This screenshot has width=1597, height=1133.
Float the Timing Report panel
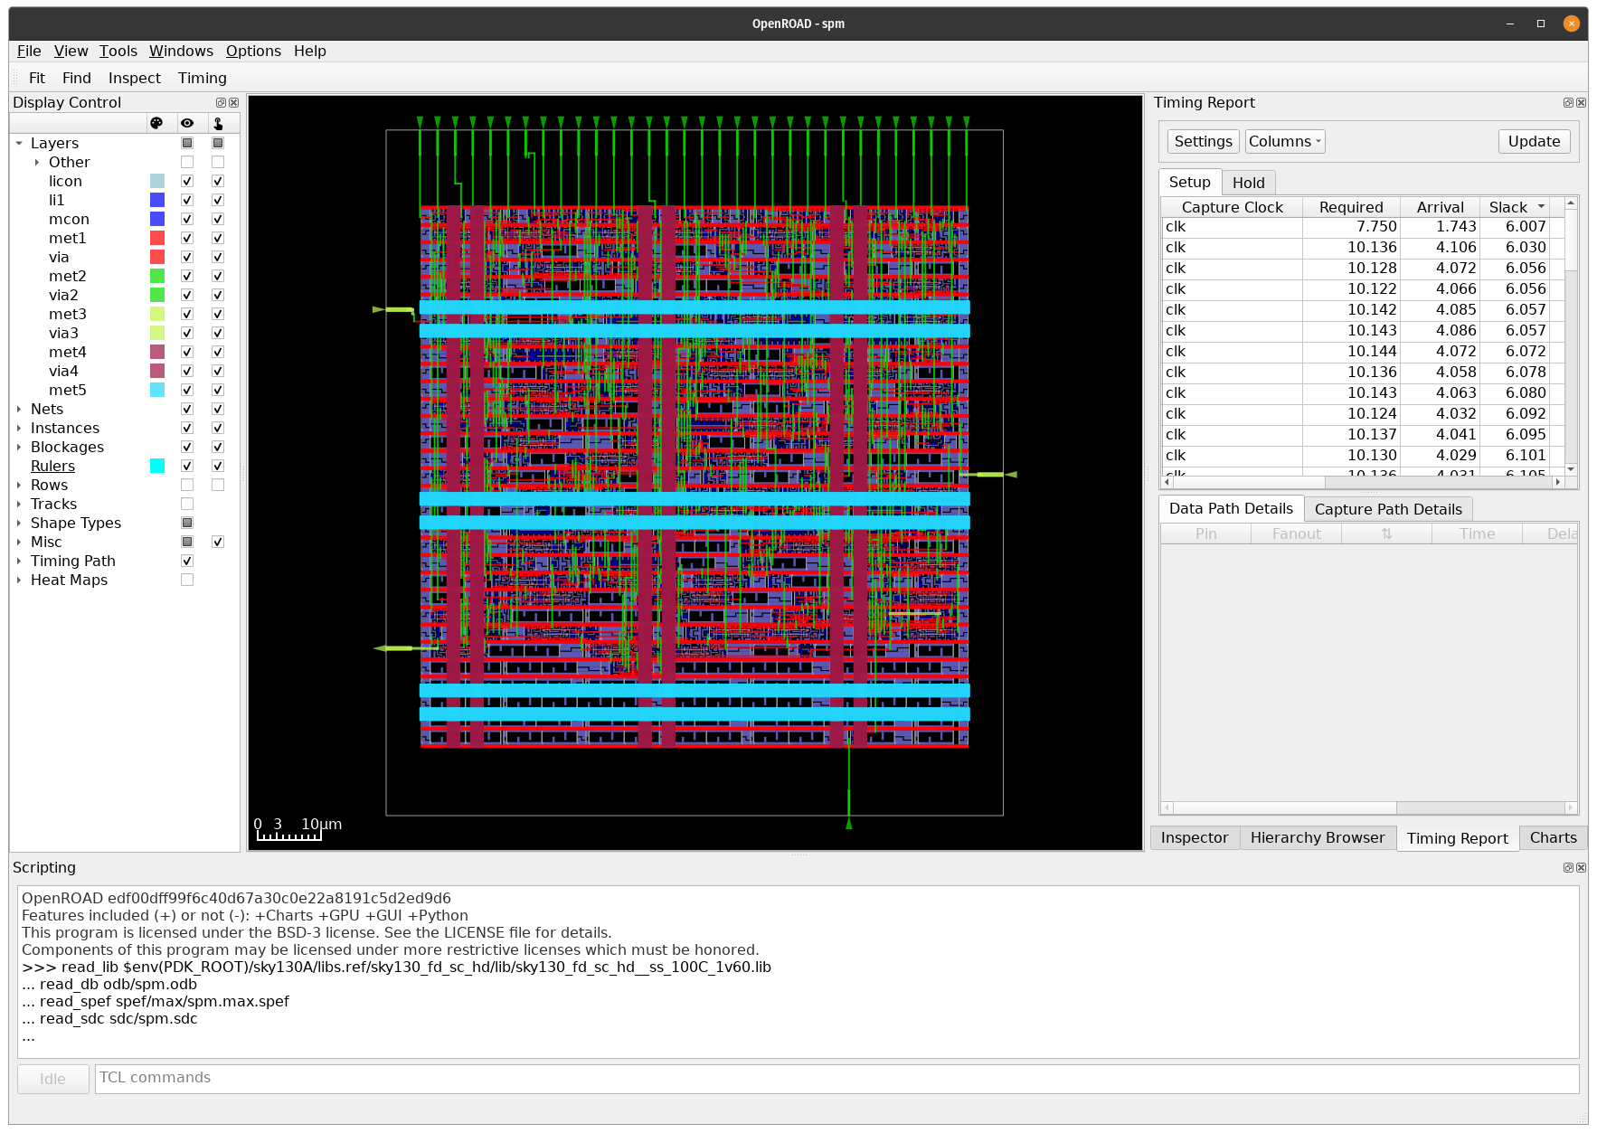(1568, 103)
